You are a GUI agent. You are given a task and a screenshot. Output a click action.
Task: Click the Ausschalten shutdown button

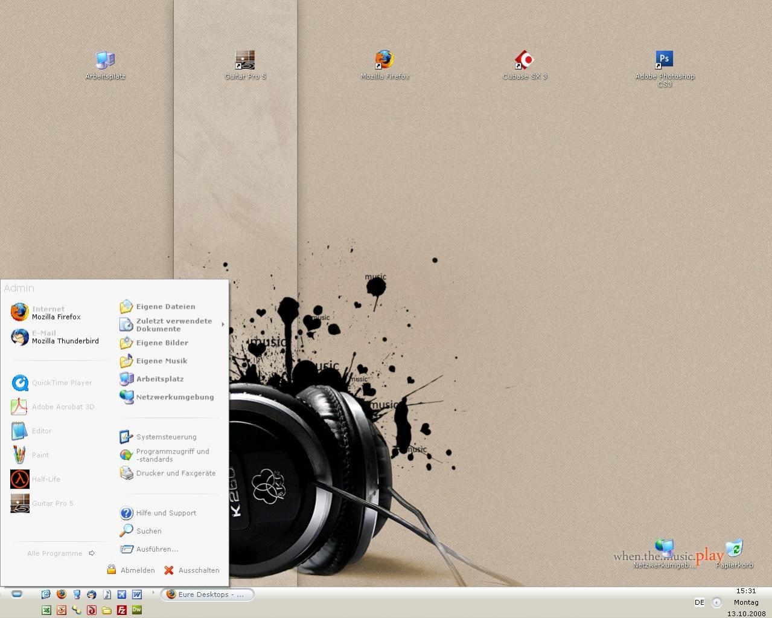coord(192,570)
